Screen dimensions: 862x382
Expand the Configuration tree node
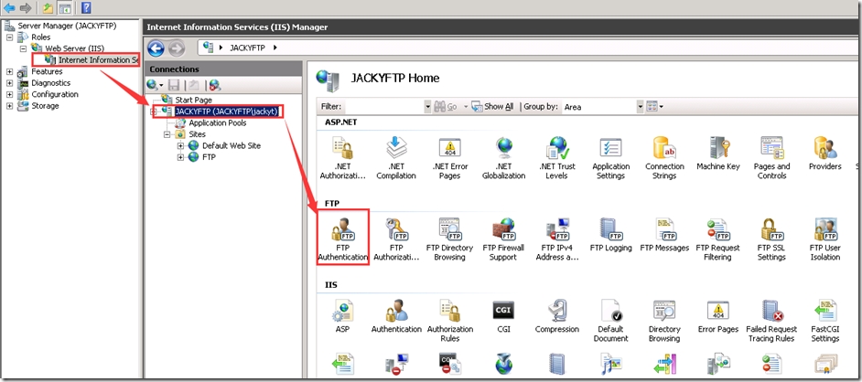coord(9,94)
